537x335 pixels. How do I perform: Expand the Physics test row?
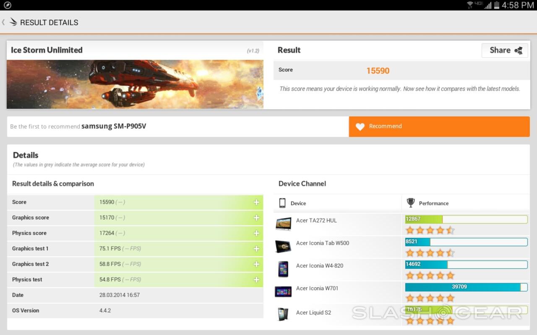pyautogui.click(x=256, y=280)
